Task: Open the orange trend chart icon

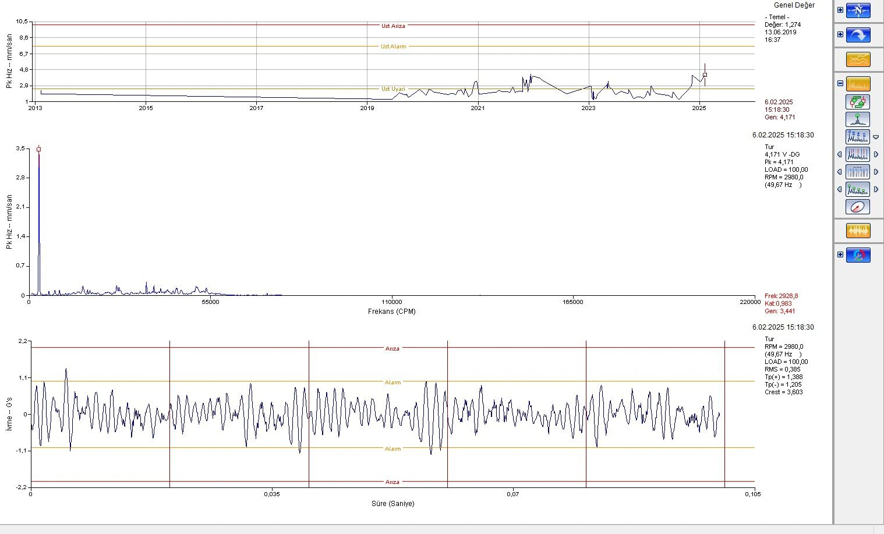Action: click(858, 59)
